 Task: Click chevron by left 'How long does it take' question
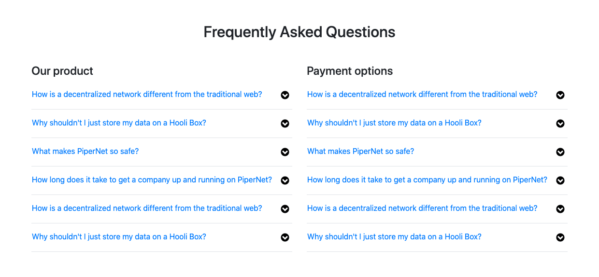(x=285, y=180)
